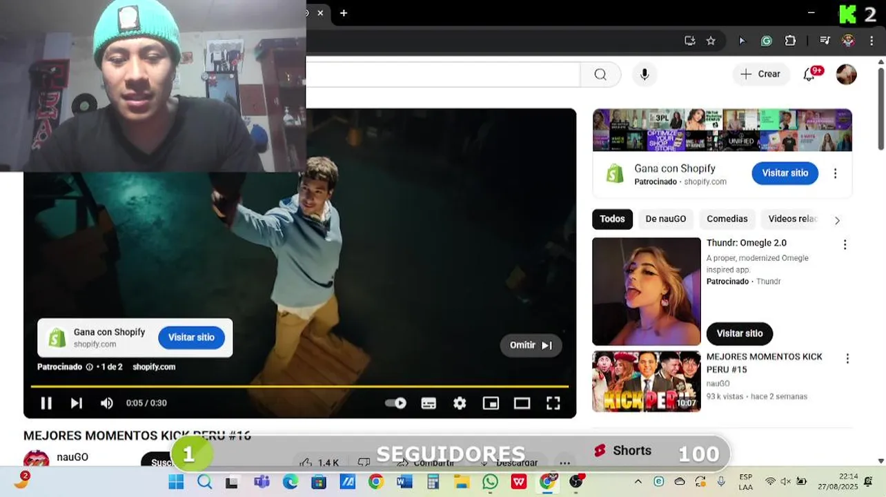The image size is (886, 497).
Task: Open Microsoft Store from taskbar
Action: click(319, 482)
